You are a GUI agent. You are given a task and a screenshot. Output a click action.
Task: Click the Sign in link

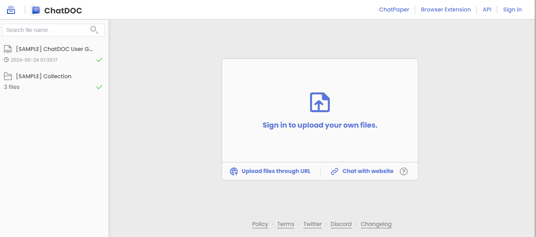point(512,9)
